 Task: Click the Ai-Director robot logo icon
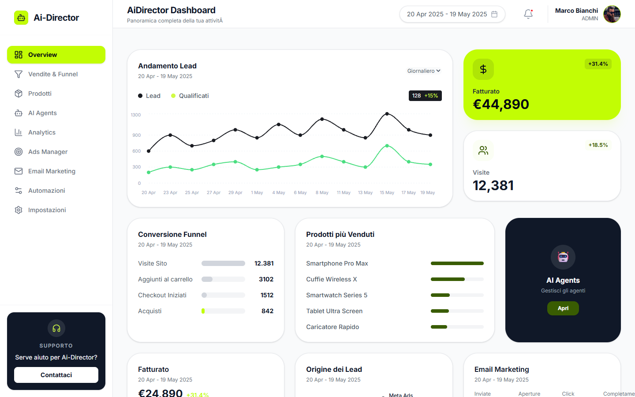coord(21,18)
